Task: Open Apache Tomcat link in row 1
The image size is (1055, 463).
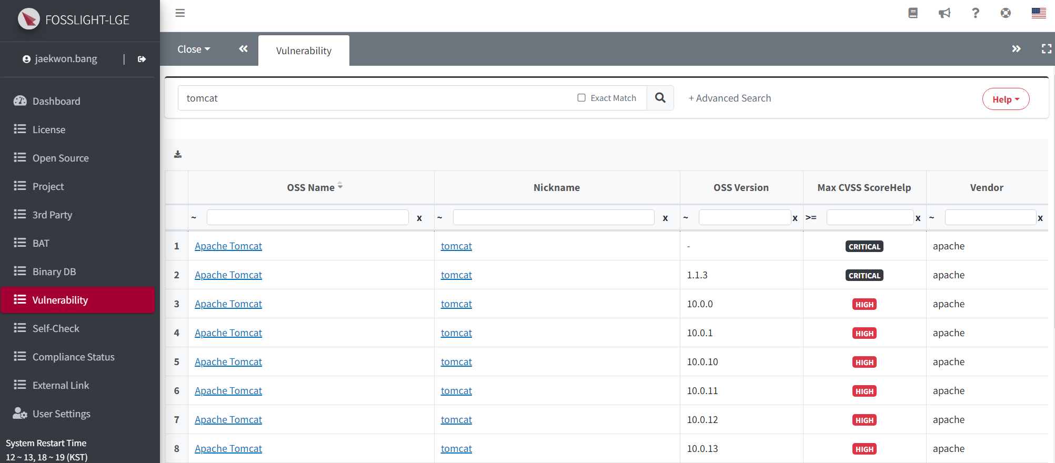Action: [x=228, y=246]
